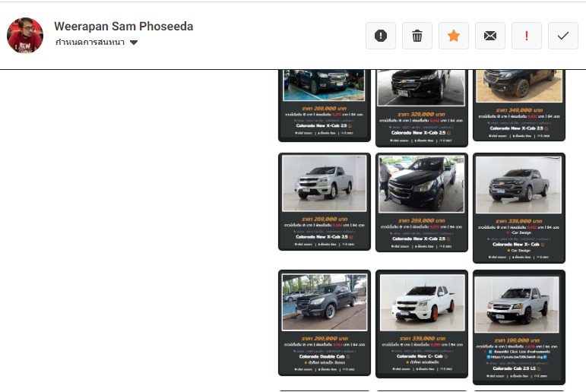Click the 'Colorado New C- Cab' title
This screenshot has height=392, width=586.
(x=420, y=356)
